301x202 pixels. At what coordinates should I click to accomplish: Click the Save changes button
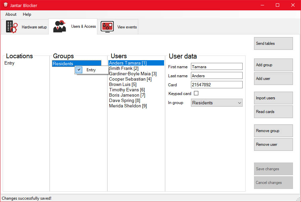[x=273, y=169]
